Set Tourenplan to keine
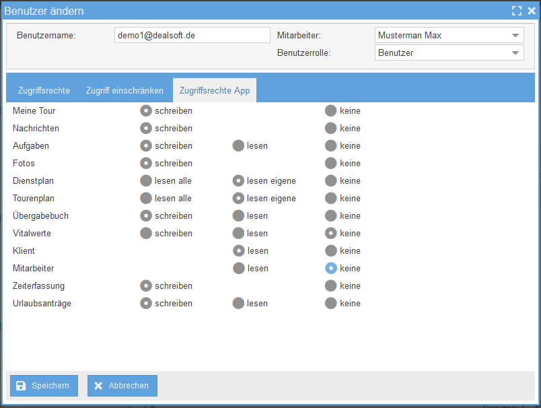This screenshot has width=541, height=408. point(330,198)
